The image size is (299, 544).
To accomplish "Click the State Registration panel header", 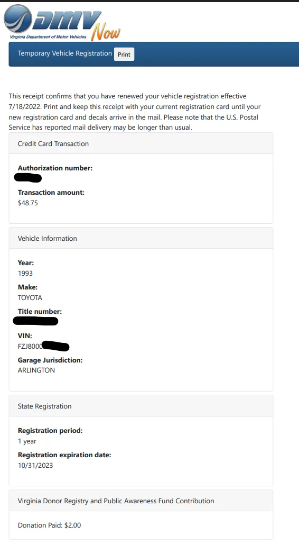I will (141, 406).
